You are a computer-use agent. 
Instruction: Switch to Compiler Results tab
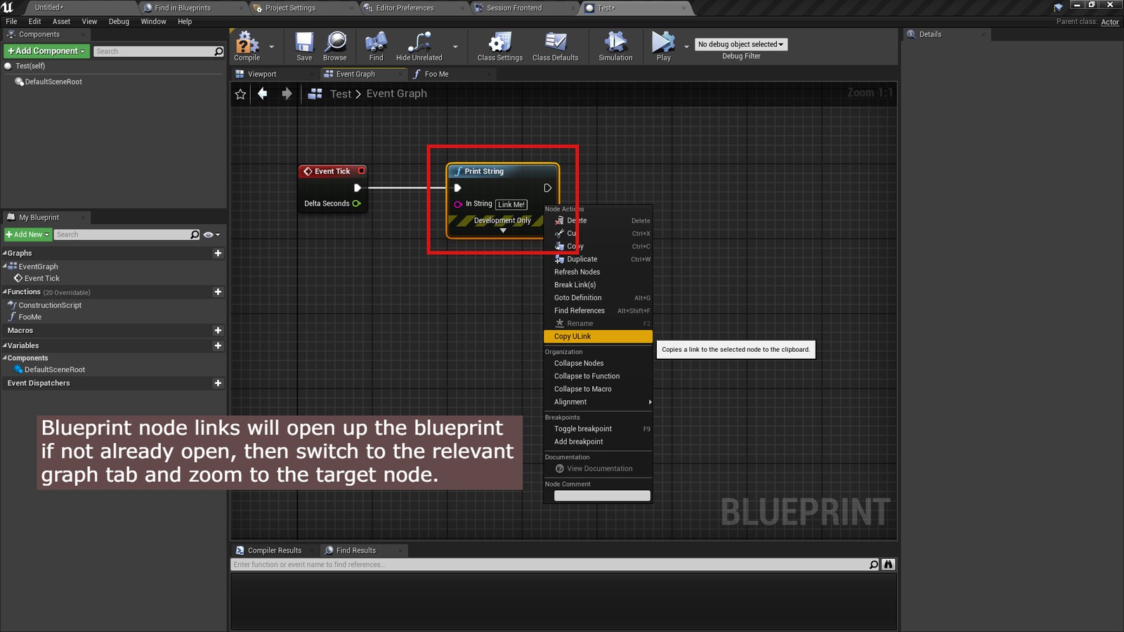[275, 551]
